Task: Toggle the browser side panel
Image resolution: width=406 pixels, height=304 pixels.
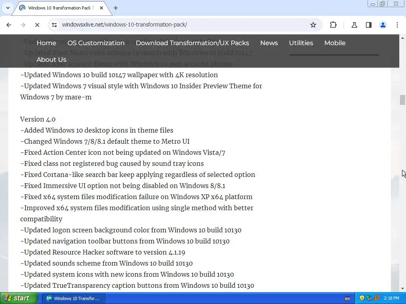Action: pyautogui.click(x=368, y=25)
